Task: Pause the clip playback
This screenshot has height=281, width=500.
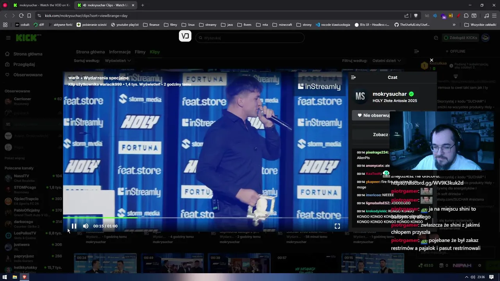Action: point(74,226)
